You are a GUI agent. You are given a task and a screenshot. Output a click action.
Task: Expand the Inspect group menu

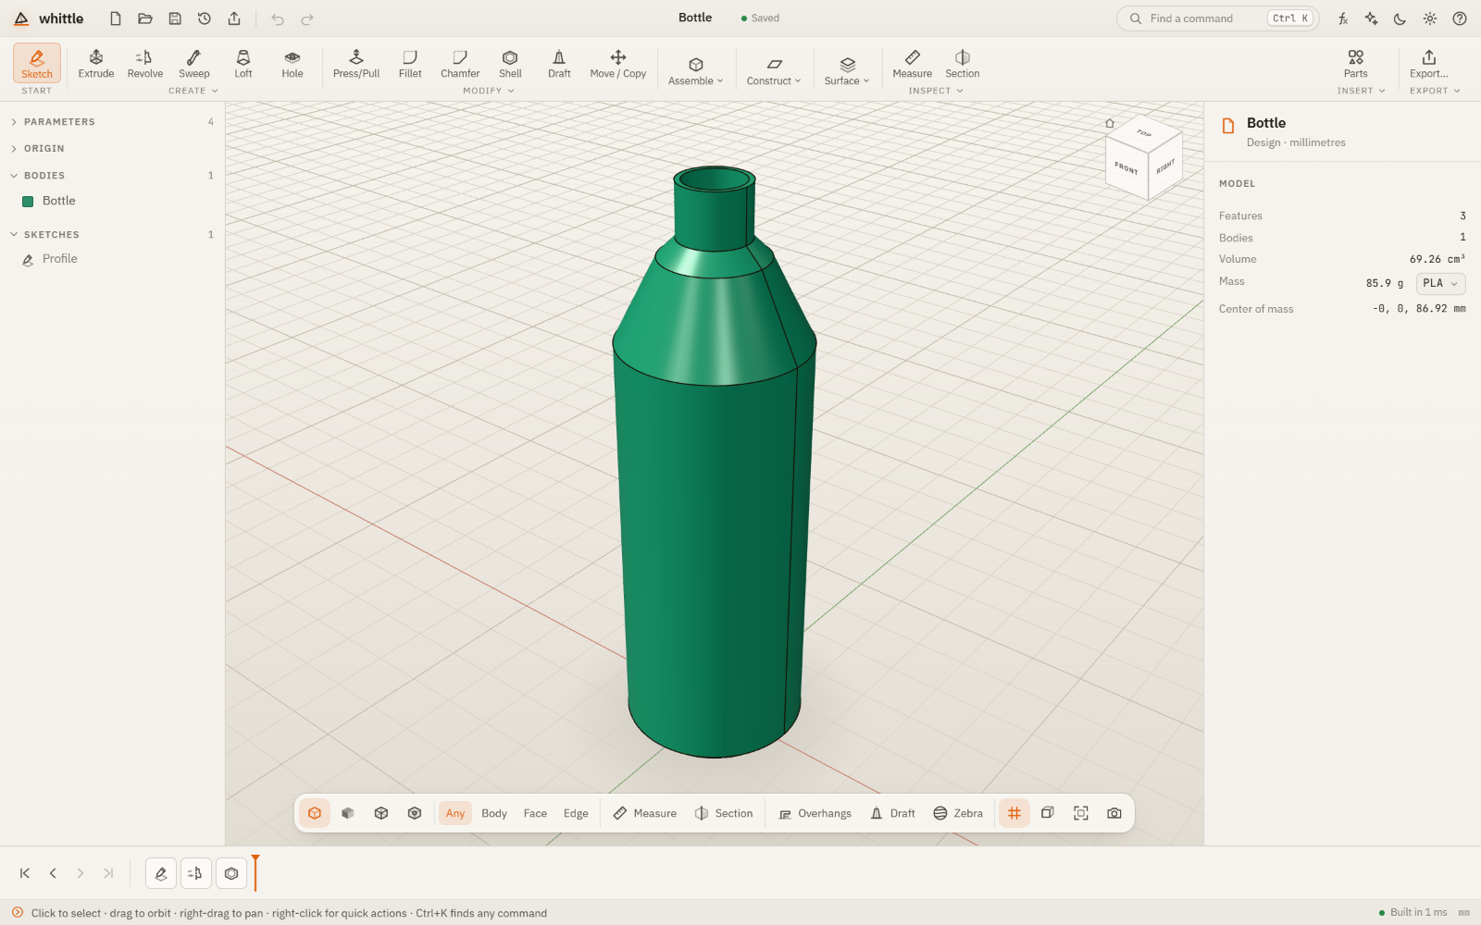pos(936,91)
